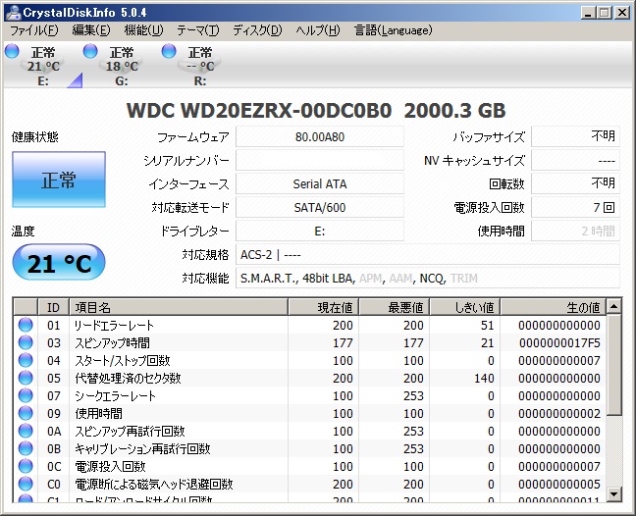This screenshot has height=516, width=636.
Task: Click status orb for attribute 01 リードエラーレート
Action: pos(26,325)
